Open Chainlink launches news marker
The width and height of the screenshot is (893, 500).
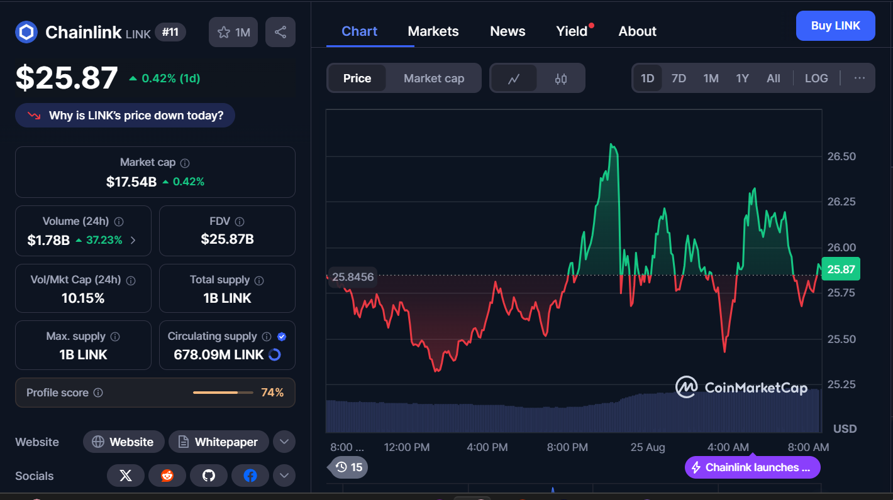752,467
